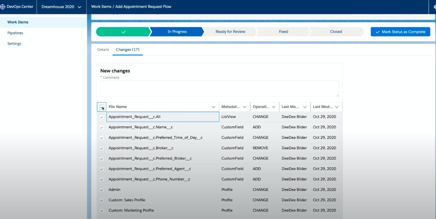The image size is (436, 219).
Task: Open the settings gear at top right
Action: [434, 7]
